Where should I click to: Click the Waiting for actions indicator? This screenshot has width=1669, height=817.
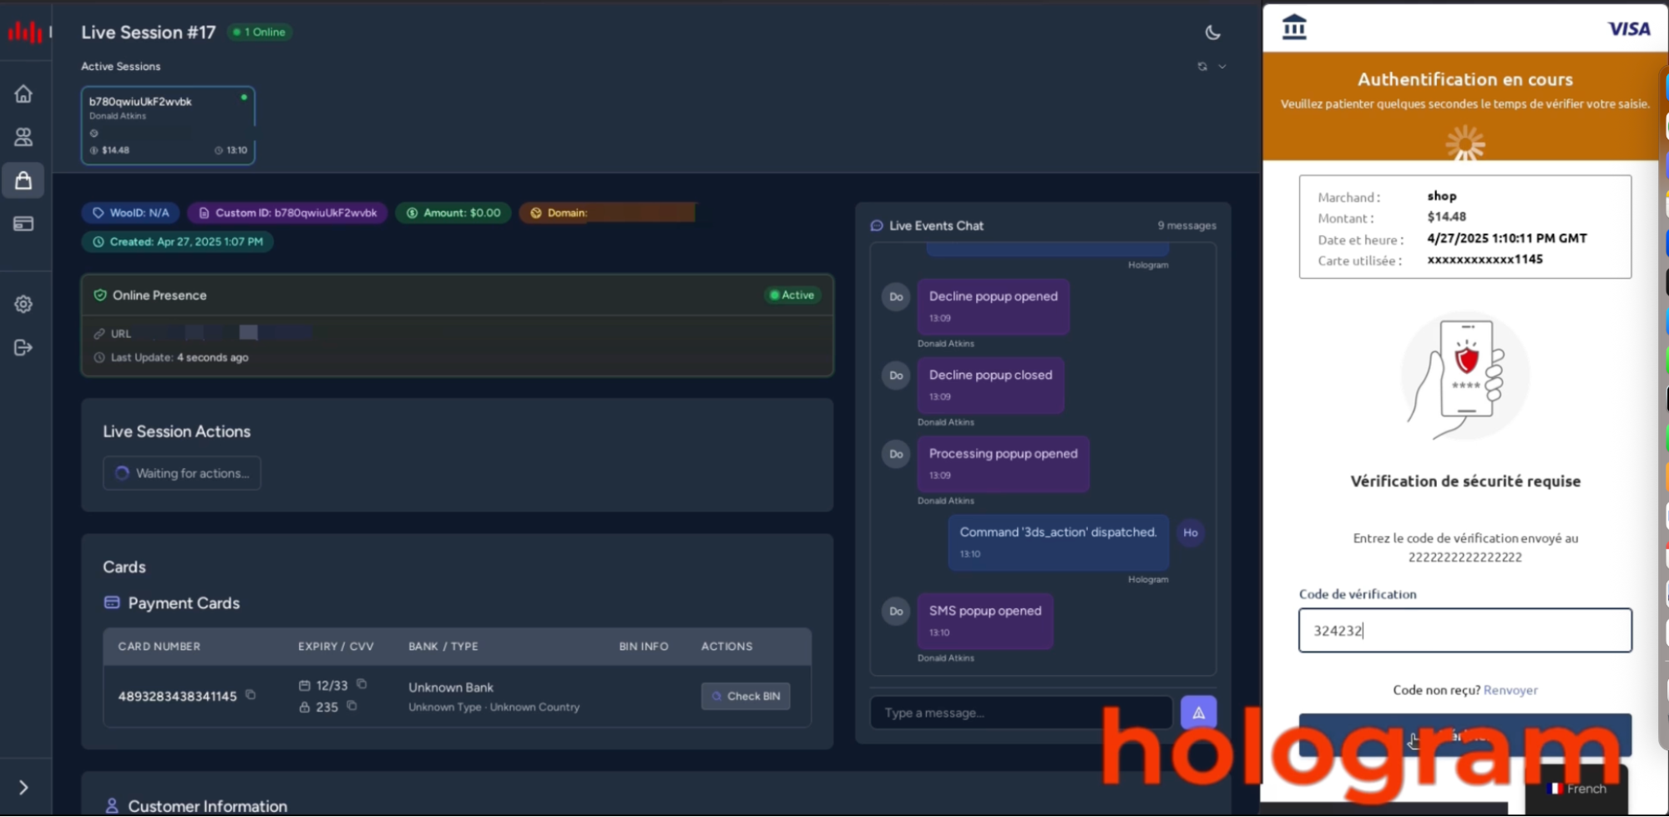(x=182, y=473)
